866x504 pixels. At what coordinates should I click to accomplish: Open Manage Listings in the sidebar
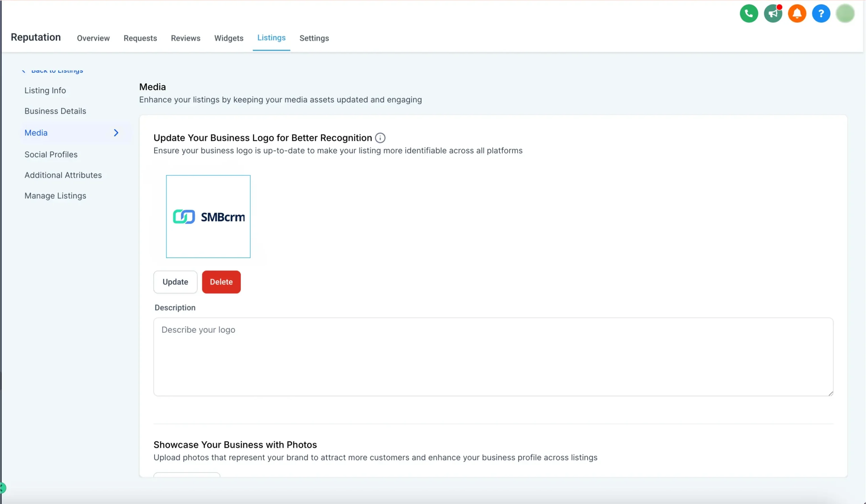55,196
